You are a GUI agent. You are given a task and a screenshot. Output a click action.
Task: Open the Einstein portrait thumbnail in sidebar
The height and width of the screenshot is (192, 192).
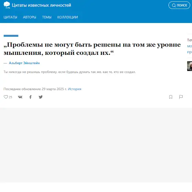pyautogui.click(x=190, y=66)
